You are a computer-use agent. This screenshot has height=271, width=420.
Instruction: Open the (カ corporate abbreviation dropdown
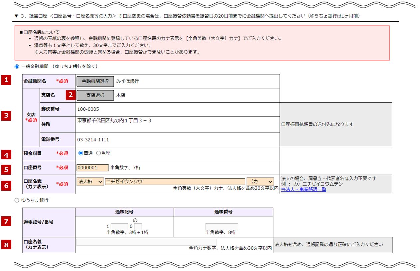tap(260, 182)
